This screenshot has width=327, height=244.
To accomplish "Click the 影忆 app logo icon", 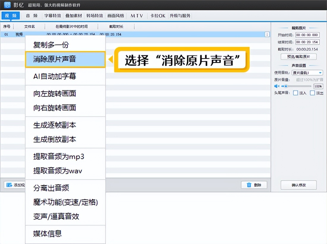I will [x=7, y=5].
